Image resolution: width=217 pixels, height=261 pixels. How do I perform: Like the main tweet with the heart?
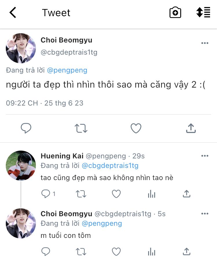pos(136,128)
